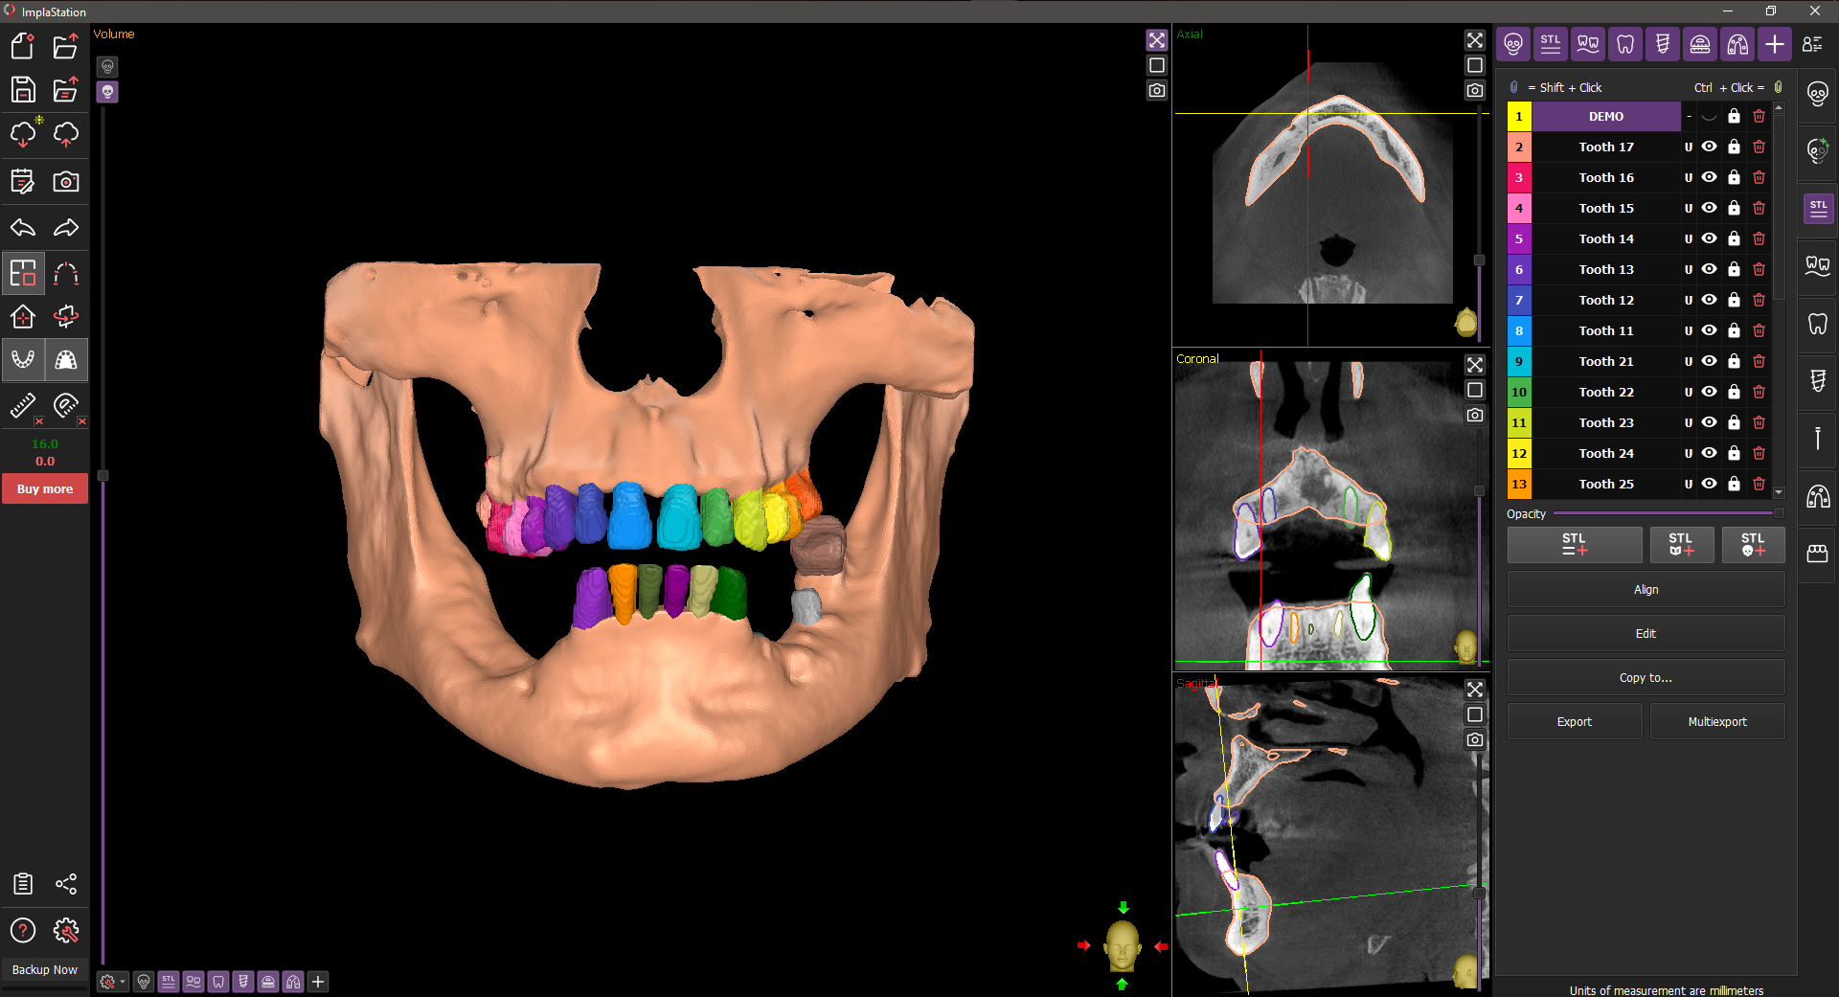Image resolution: width=1839 pixels, height=997 pixels.
Task: Delete Tooth 16 using its trash icon
Action: (1759, 177)
